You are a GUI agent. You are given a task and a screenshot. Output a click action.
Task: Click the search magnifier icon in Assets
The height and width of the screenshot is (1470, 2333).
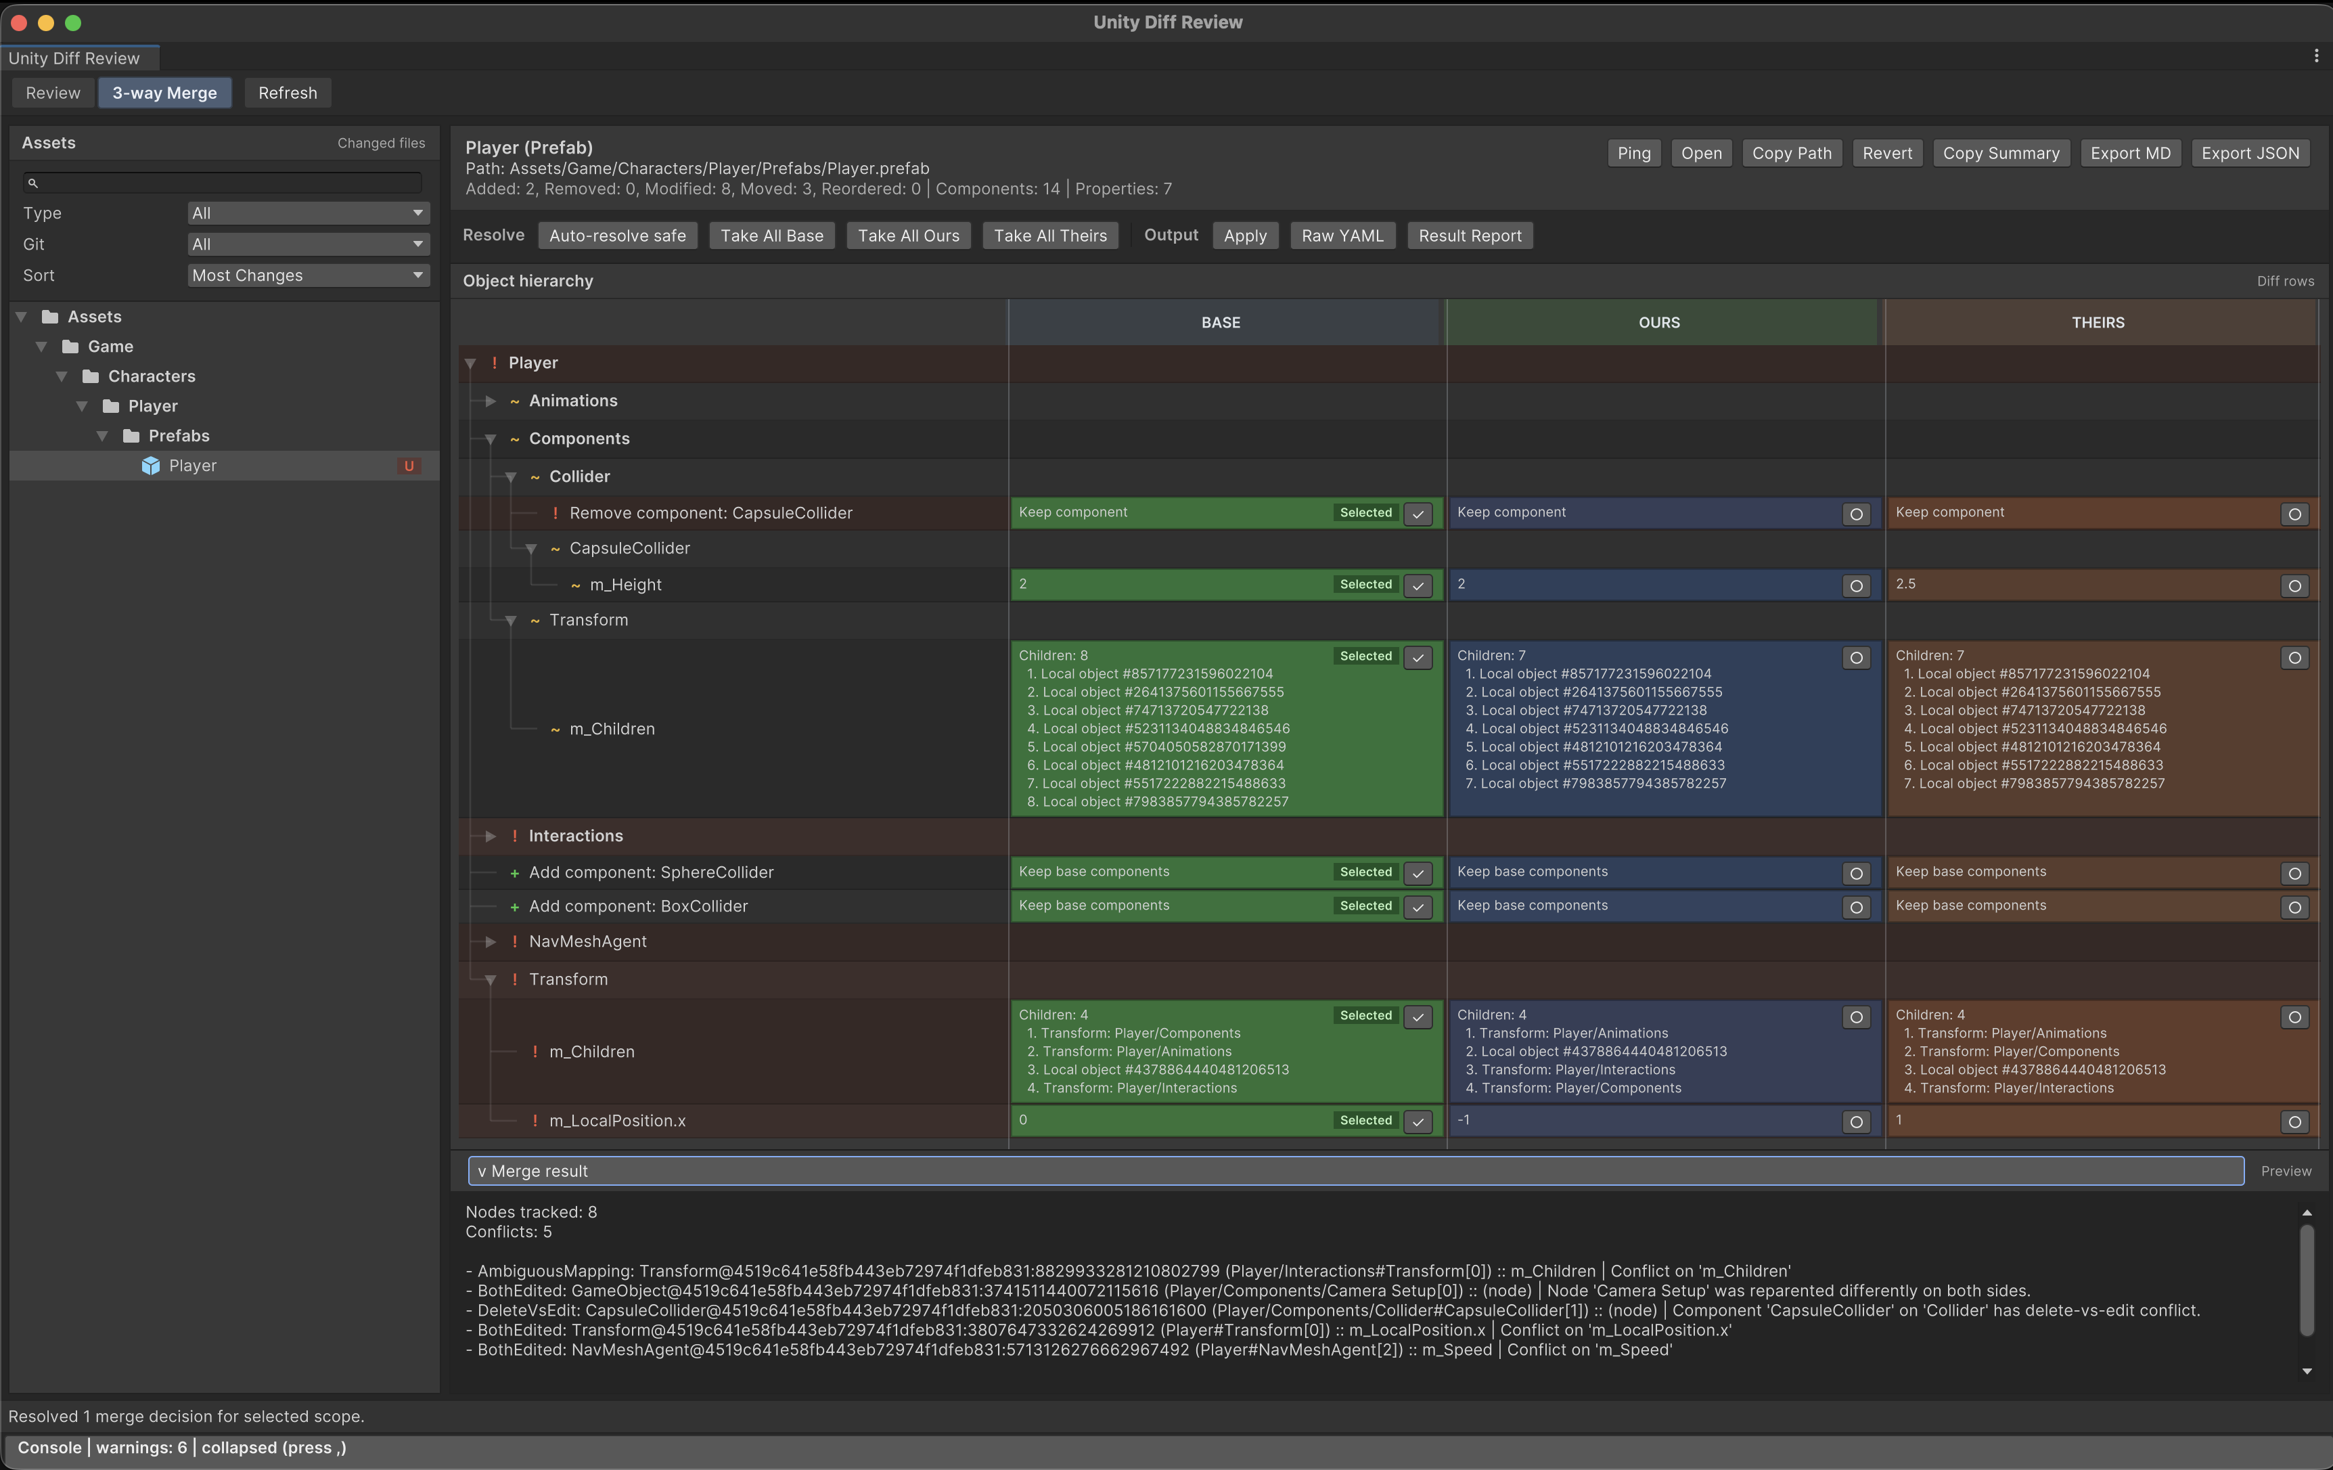tap(32, 182)
